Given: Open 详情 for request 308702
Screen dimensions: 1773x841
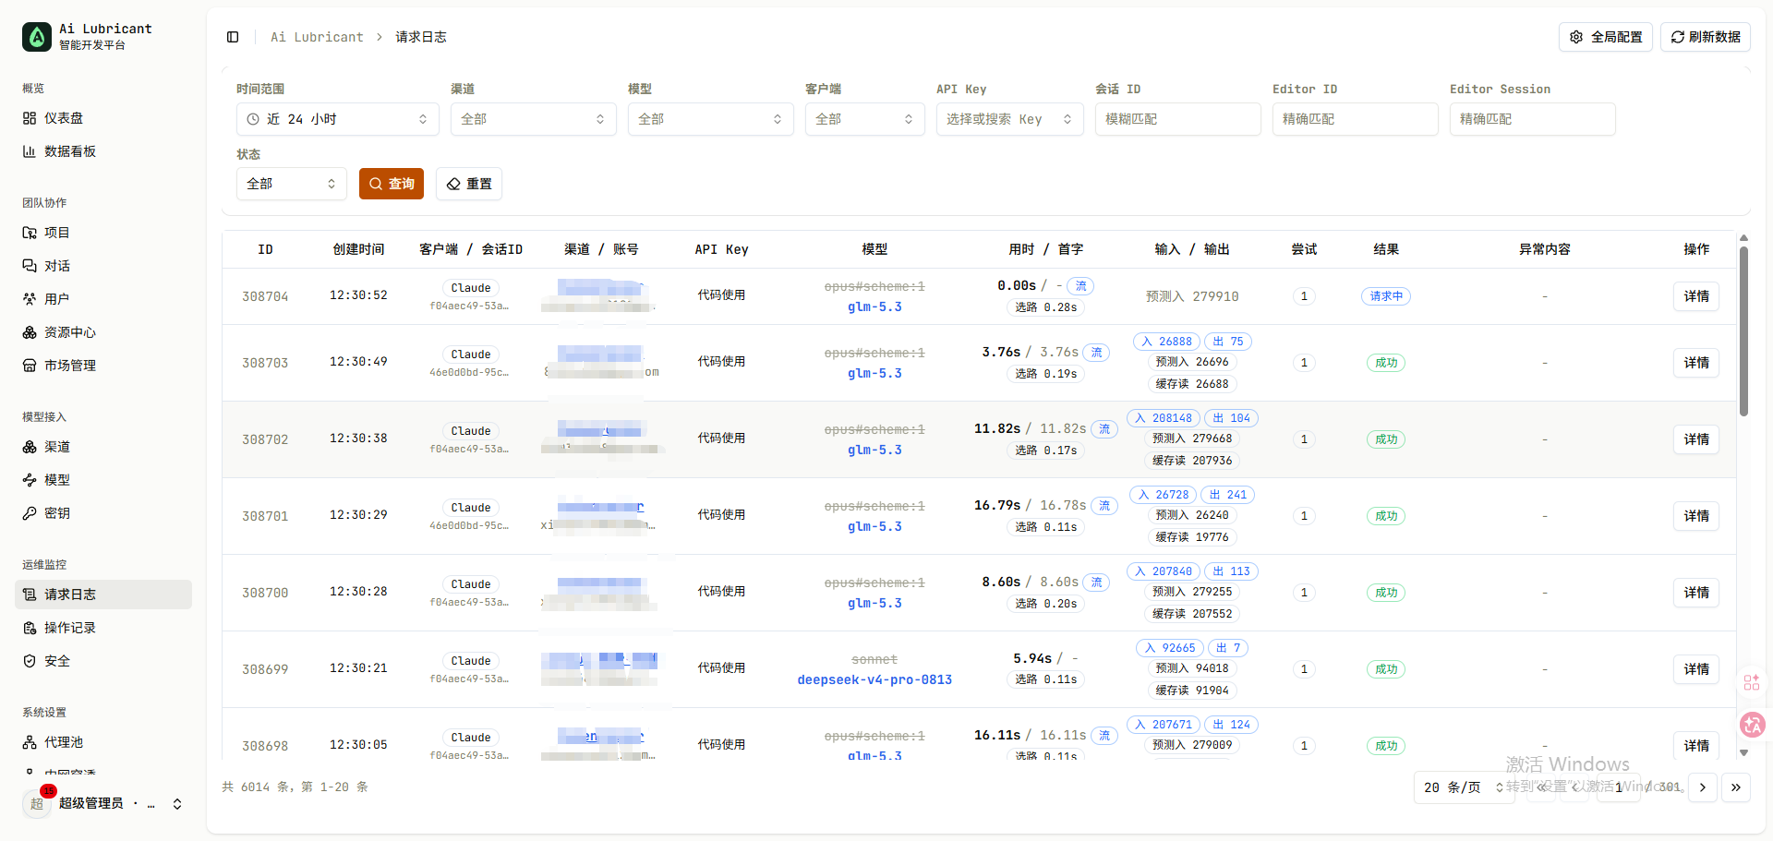Looking at the screenshot, I should (1696, 439).
